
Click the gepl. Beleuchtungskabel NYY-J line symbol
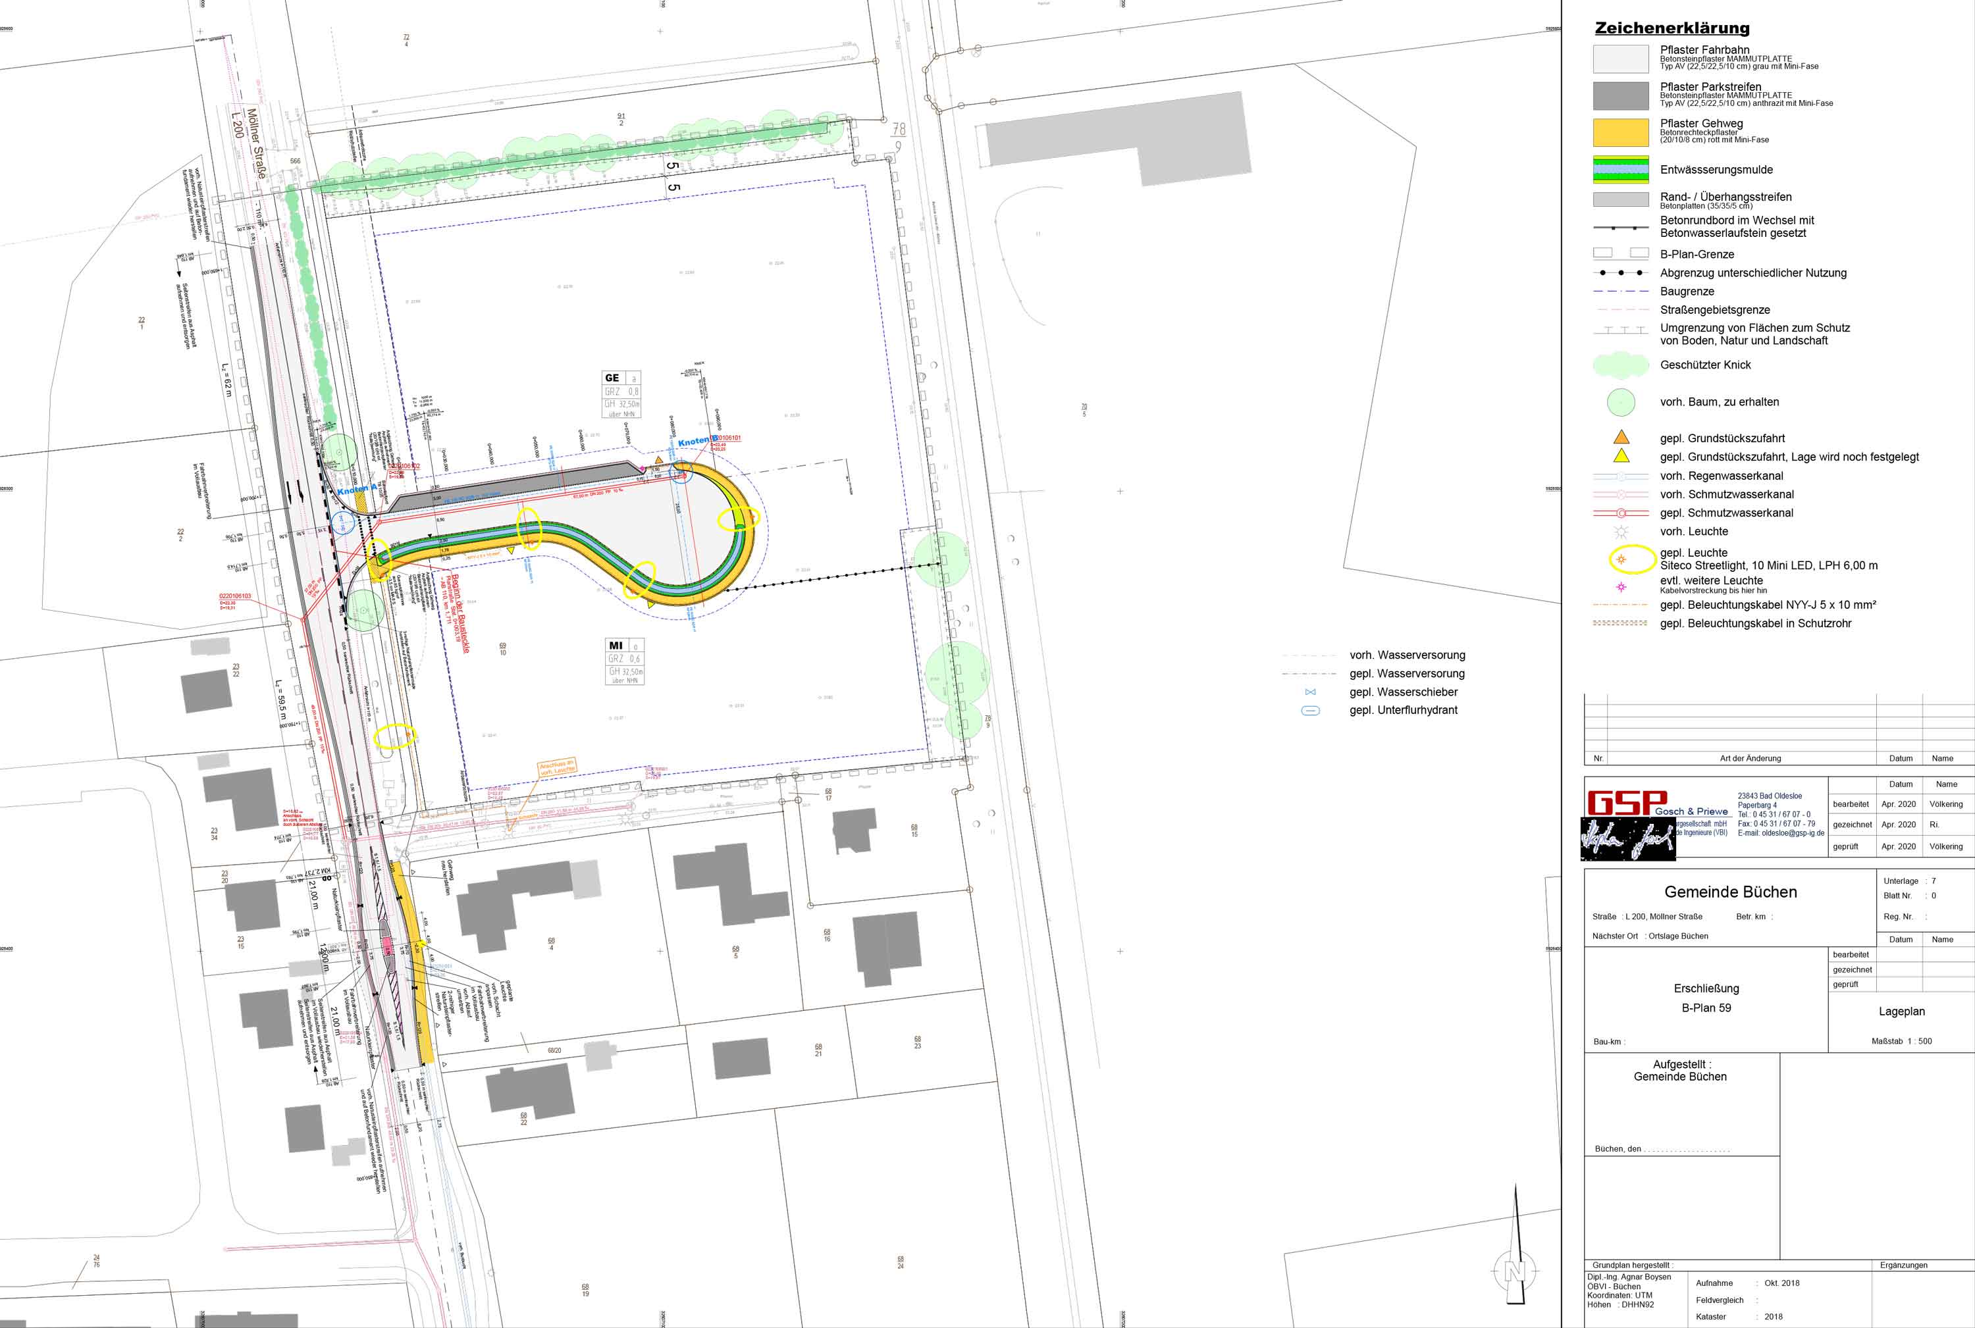tap(1621, 605)
